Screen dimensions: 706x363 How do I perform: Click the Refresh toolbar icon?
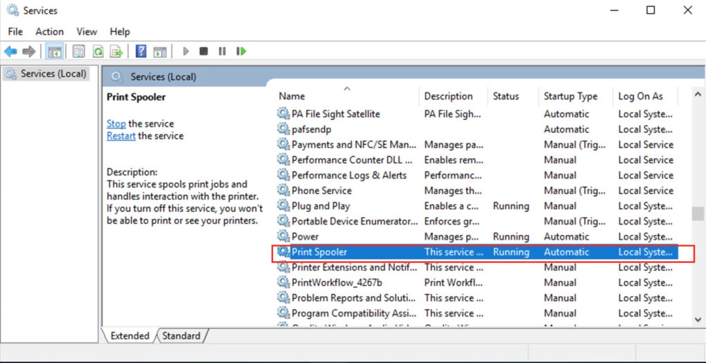coord(98,52)
